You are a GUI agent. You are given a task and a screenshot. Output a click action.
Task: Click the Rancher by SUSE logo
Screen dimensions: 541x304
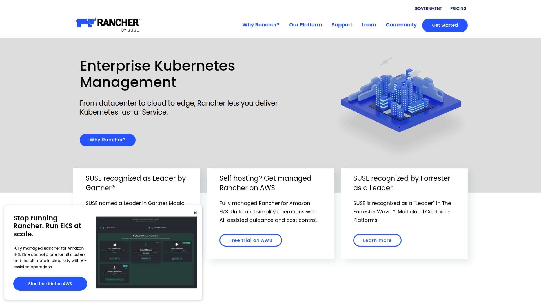click(108, 25)
